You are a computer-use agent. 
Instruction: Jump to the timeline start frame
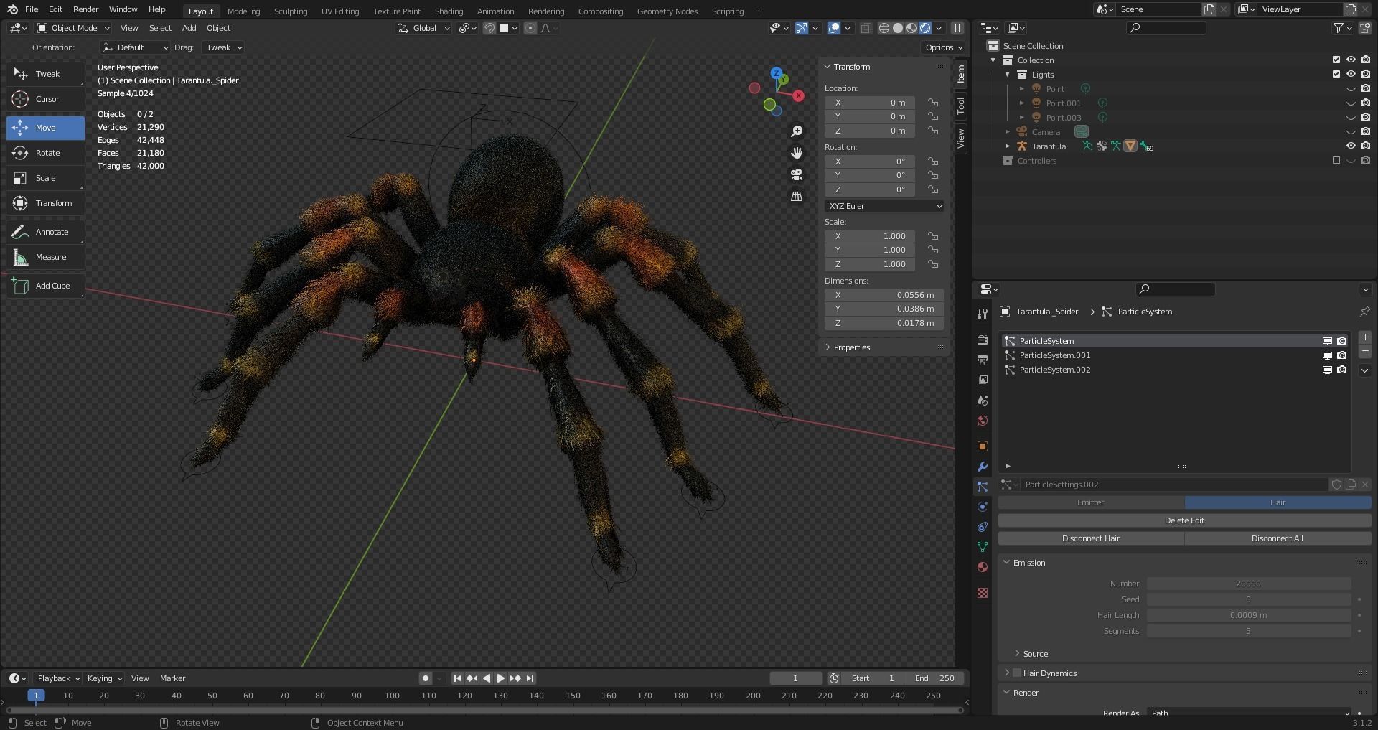[457, 678]
